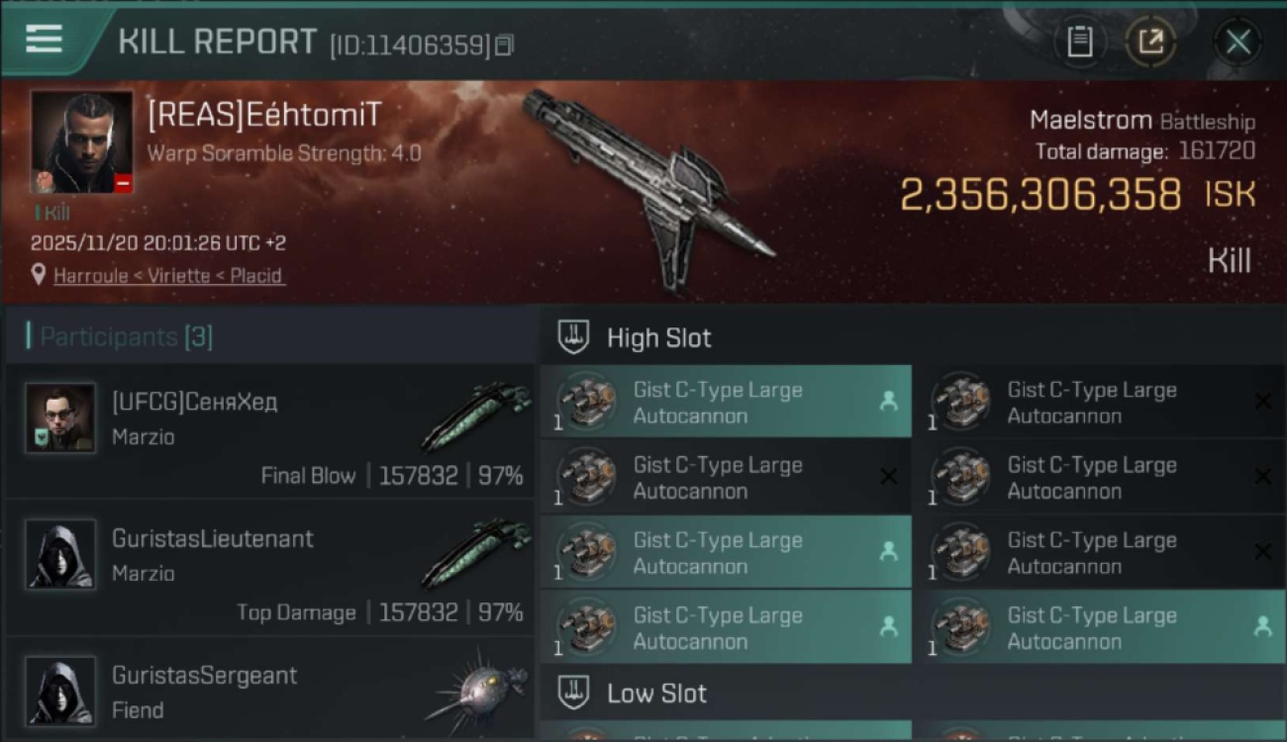View СеняХед's character portrait
Screen dimensions: 1287x742
[60, 417]
